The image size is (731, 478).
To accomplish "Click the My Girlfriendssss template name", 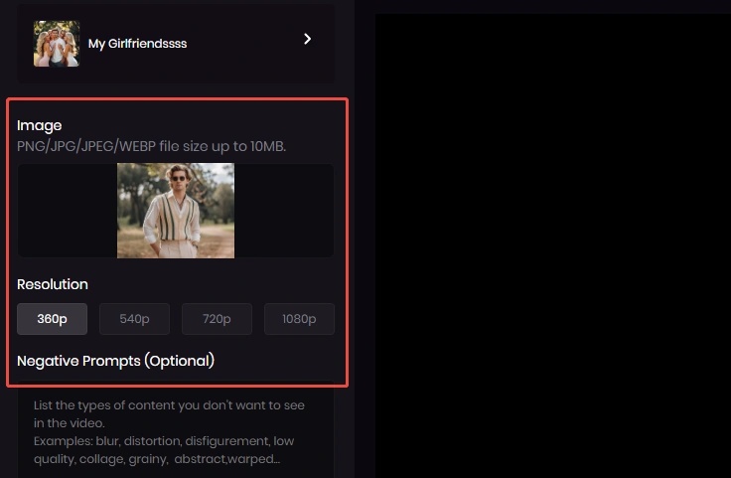I will (137, 44).
